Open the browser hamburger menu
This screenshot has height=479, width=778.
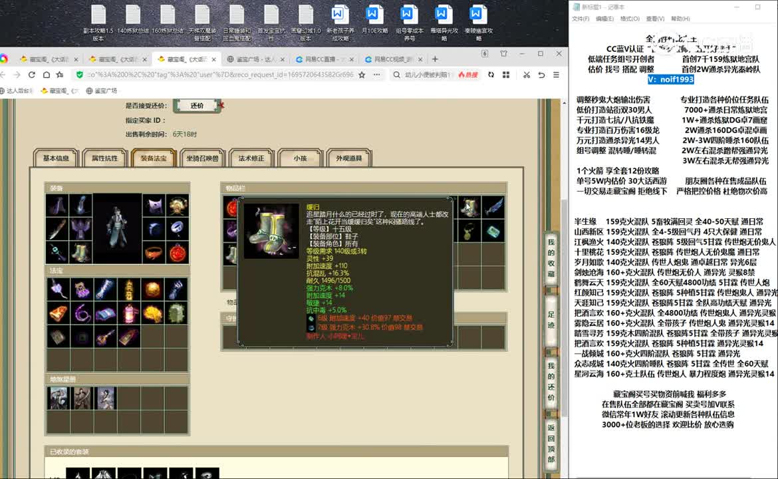coord(556,75)
